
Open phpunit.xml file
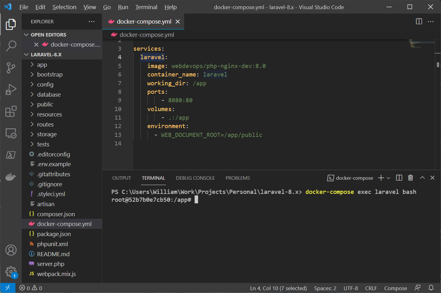pos(62,244)
